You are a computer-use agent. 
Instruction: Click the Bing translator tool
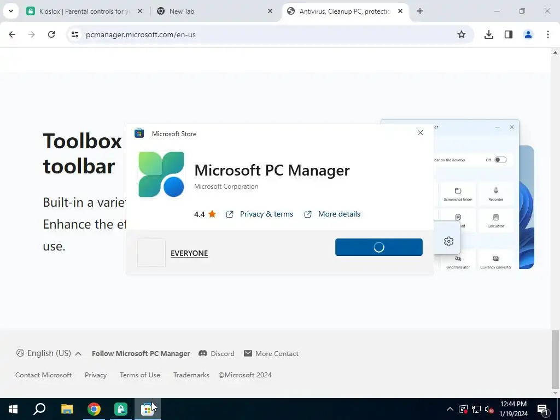tap(458, 262)
